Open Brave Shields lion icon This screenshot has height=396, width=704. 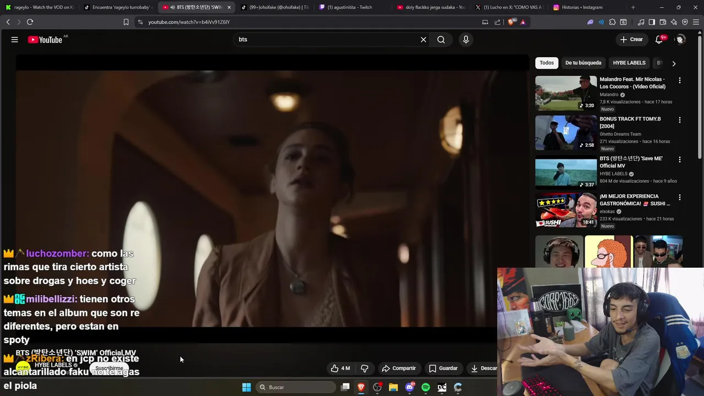(512, 22)
